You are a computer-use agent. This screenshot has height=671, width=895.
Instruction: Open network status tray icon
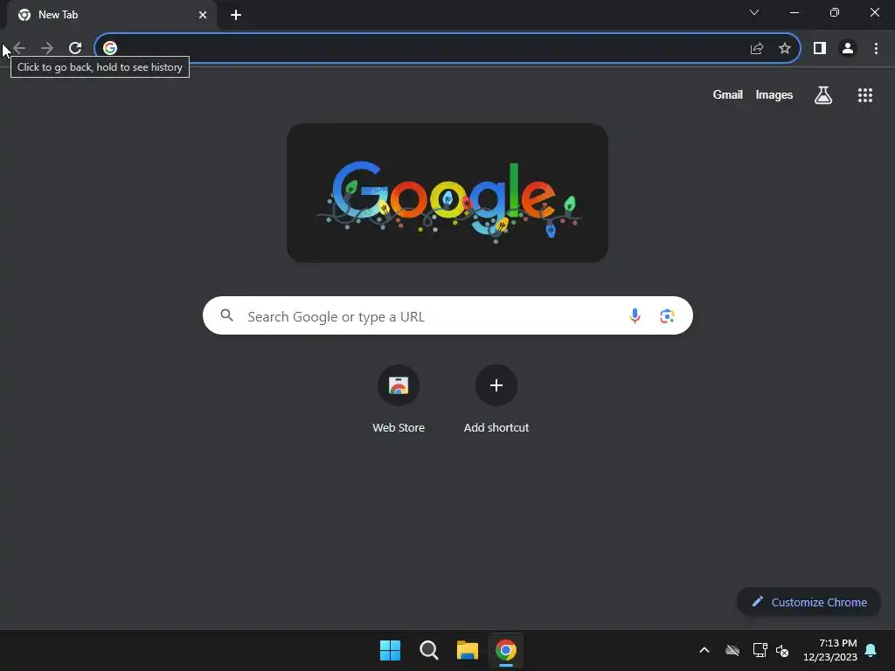[x=760, y=650]
